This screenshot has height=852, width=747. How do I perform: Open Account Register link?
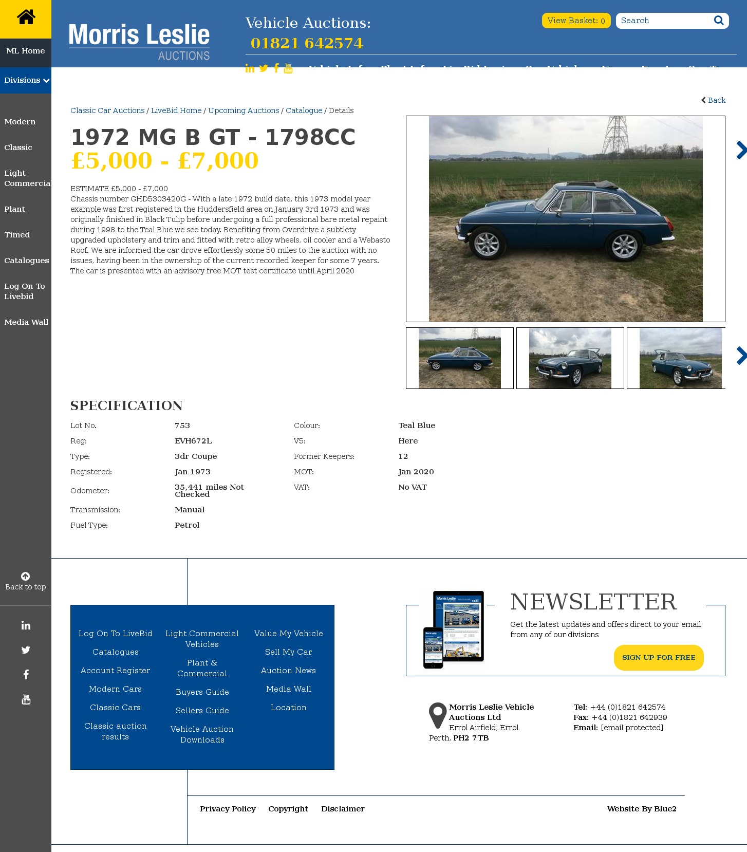click(x=116, y=671)
